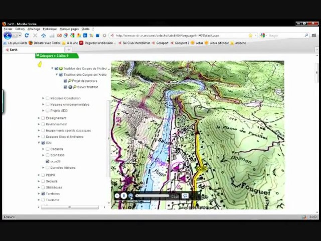Screen dimensions: 321x241
Task: Stop loading with the X toolbar icon
Action: (35, 35)
